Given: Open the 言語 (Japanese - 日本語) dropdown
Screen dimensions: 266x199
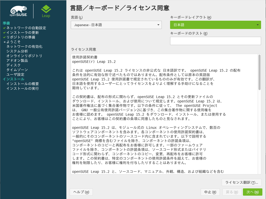Looking at the screenshot, I should 116,25.
